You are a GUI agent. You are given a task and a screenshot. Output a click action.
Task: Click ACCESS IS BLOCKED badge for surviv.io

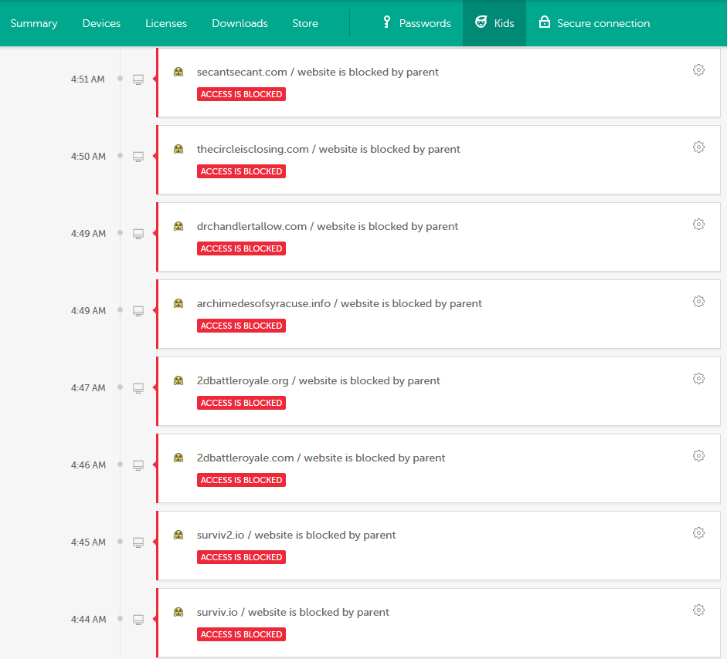[x=241, y=634]
